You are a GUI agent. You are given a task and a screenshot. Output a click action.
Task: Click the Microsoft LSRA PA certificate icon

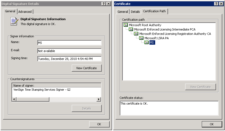(x=141, y=38)
